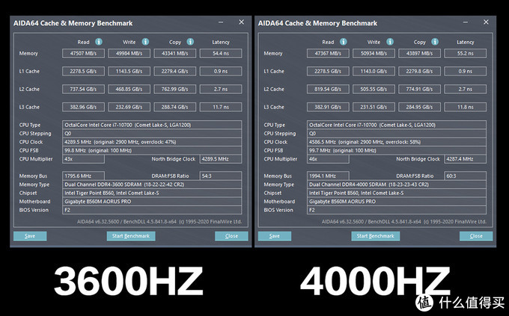The height and width of the screenshot is (316, 509).
Task: Click CPU Clock field showing 4289.5 MHz
Action: pos(152,142)
